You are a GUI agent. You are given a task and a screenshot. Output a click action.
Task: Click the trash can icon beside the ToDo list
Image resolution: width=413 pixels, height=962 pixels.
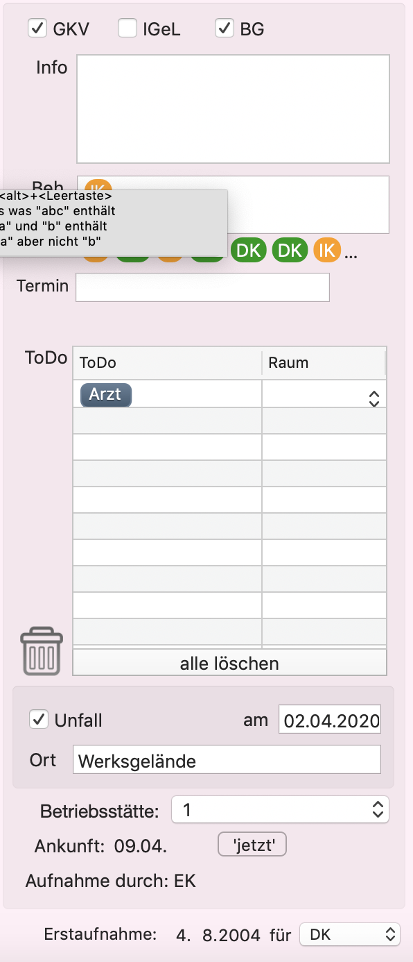pyautogui.click(x=42, y=651)
